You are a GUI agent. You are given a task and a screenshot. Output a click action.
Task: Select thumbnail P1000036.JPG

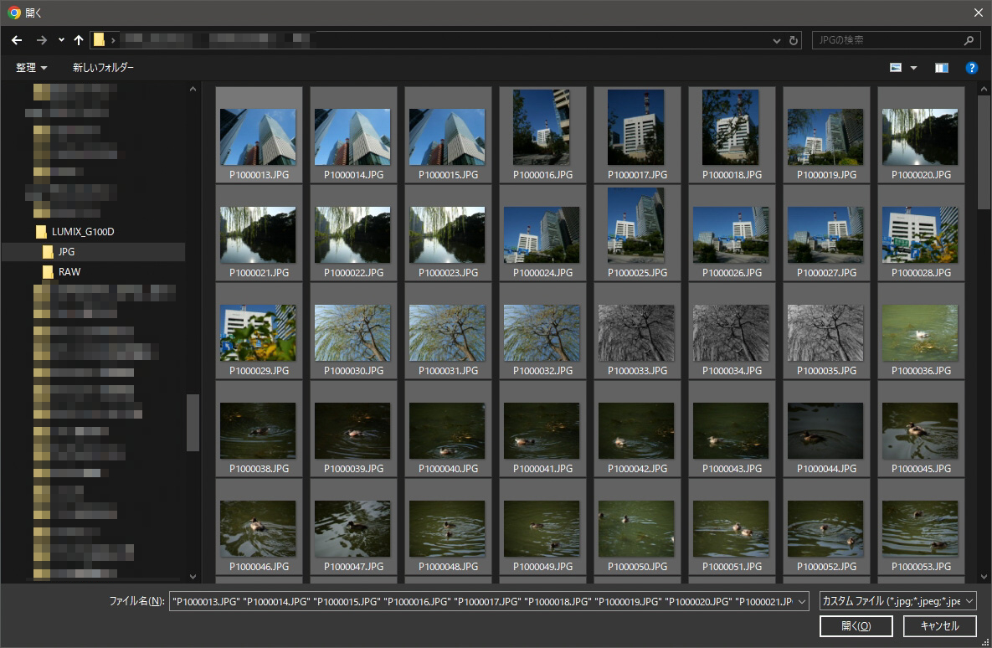click(x=921, y=331)
